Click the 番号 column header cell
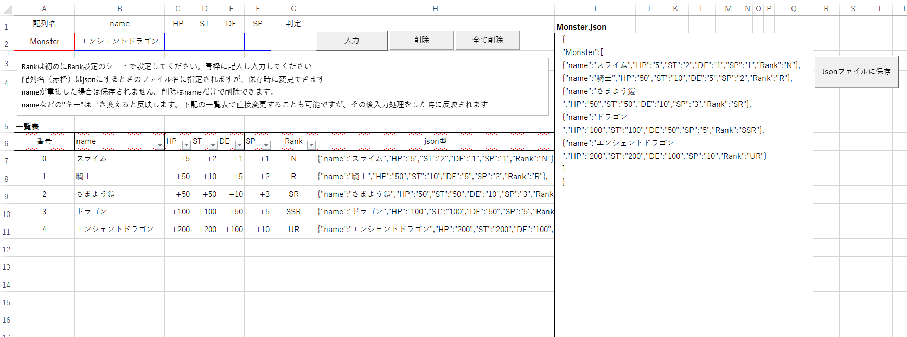 point(44,141)
